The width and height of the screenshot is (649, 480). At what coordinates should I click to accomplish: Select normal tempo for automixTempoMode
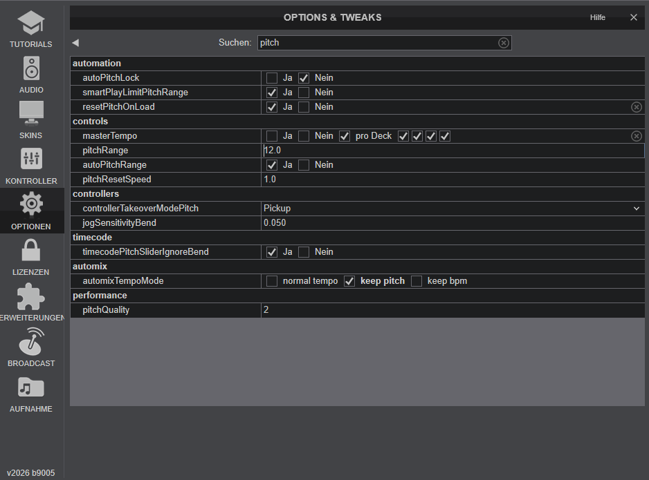click(272, 281)
